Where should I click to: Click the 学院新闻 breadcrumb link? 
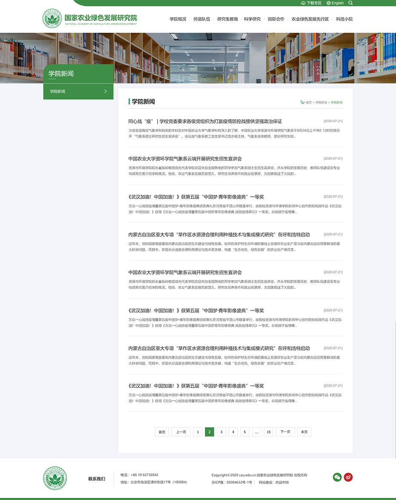[321, 103]
